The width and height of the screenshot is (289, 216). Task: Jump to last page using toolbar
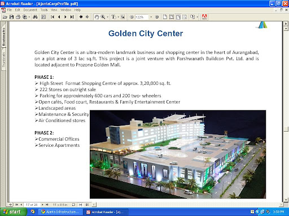pos(72,17)
